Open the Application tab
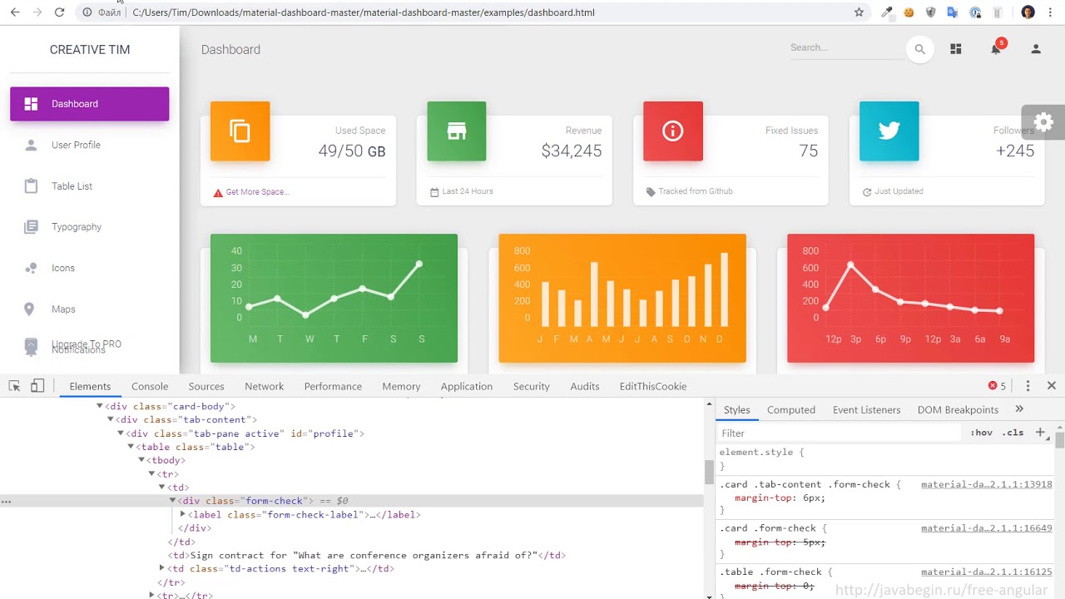Screen dimensions: 1065x599 (467, 386)
